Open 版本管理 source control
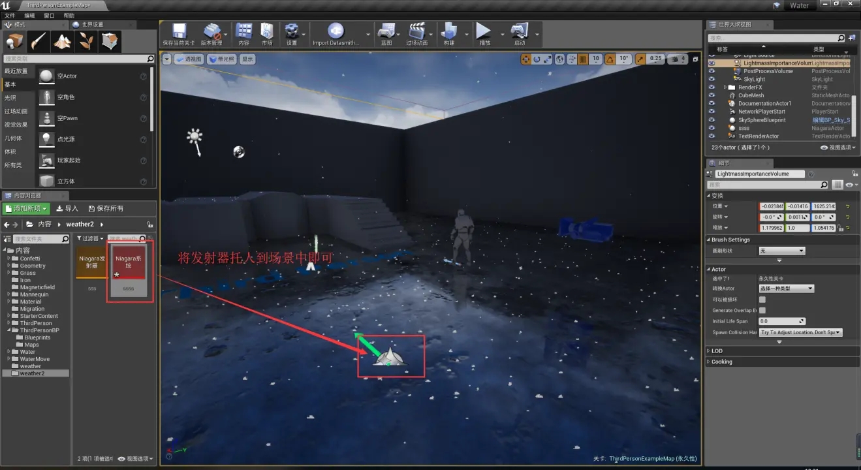This screenshot has width=861, height=470. click(211, 34)
